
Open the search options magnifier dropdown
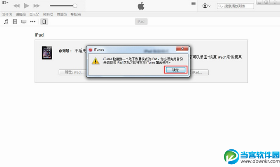click(x=221, y=6)
